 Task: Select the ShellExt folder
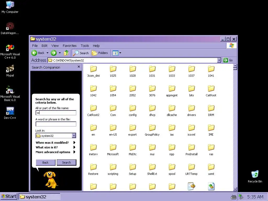pos(152,169)
